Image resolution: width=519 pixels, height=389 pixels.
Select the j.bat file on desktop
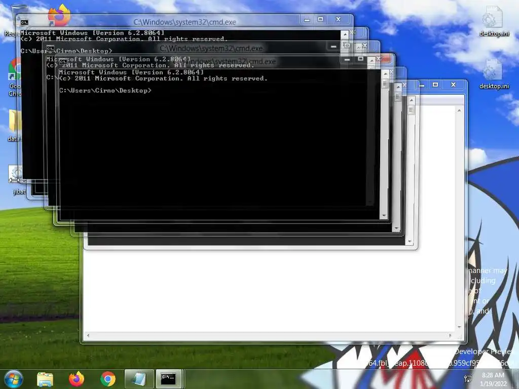coord(17,180)
